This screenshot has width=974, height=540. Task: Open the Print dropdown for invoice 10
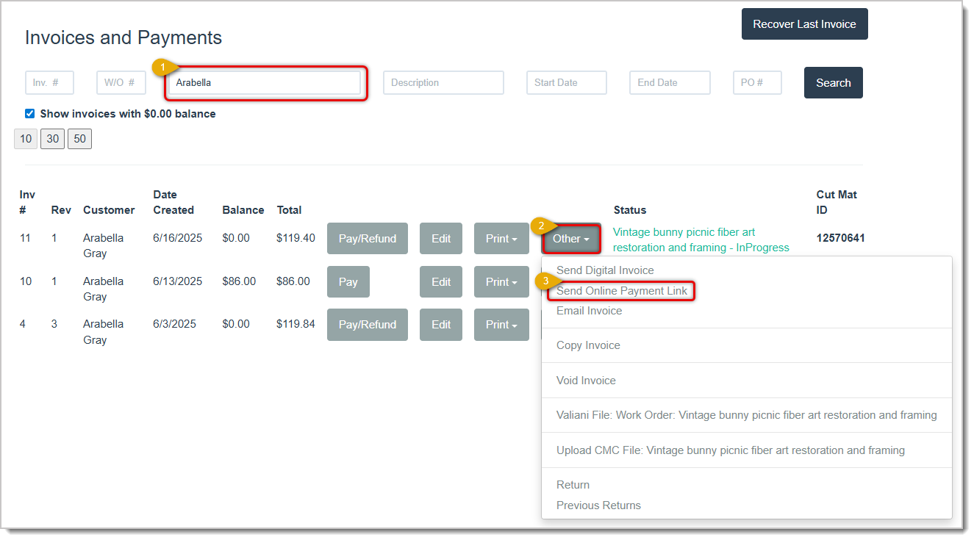501,281
